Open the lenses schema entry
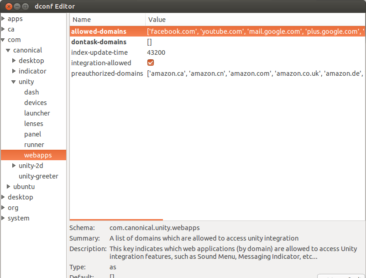Screen dimensions: 366x278 pyautogui.click(x=34, y=124)
